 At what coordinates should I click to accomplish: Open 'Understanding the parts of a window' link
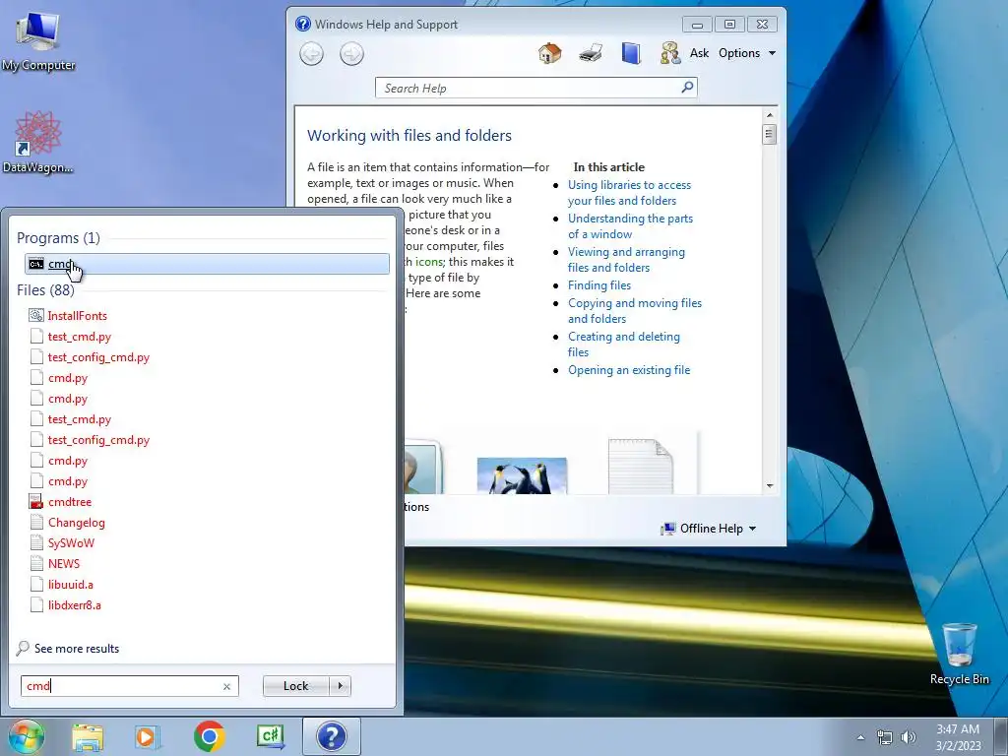(630, 226)
